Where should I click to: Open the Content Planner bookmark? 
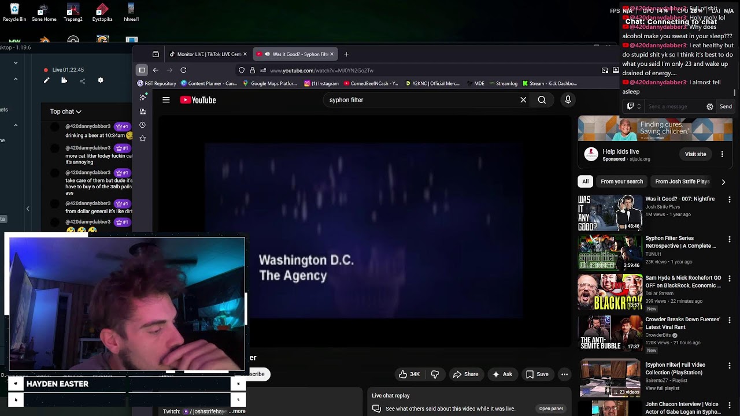click(209, 83)
